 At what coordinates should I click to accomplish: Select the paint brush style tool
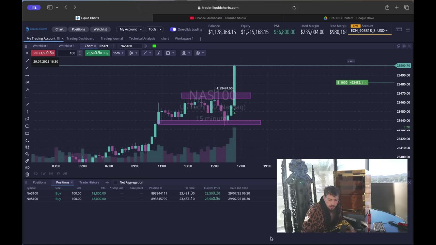[x=27, y=154]
